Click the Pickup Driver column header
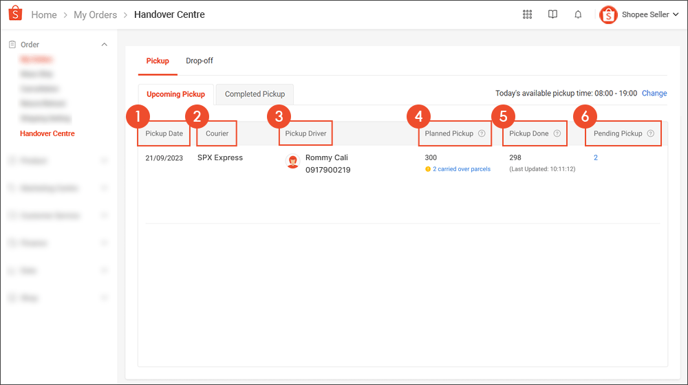Image resolution: width=688 pixels, height=385 pixels. pyautogui.click(x=306, y=133)
